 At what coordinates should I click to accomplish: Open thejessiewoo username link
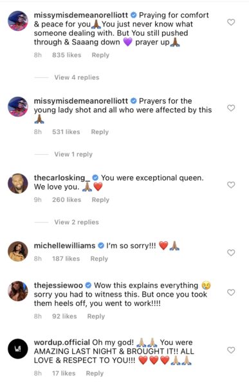pyautogui.click(x=59, y=285)
